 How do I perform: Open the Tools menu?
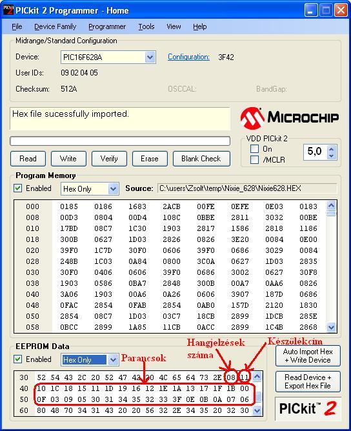pos(146,26)
